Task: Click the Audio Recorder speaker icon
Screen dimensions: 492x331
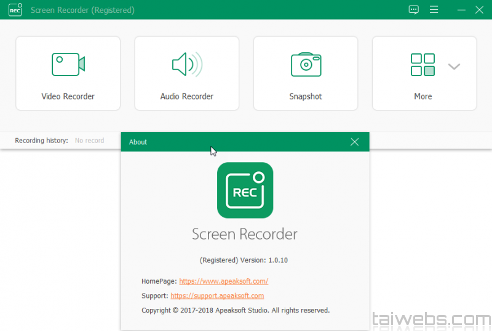Action: coord(186,64)
